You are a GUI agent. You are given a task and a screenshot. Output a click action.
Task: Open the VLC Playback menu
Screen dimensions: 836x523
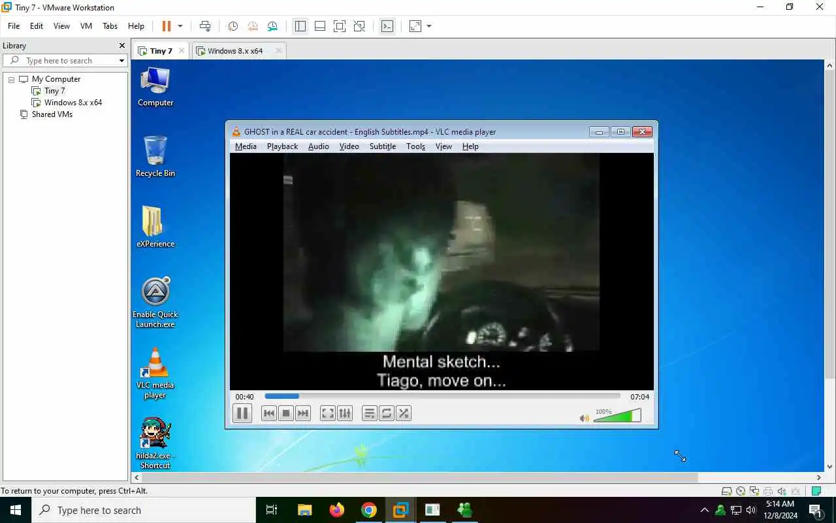[x=282, y=146]
